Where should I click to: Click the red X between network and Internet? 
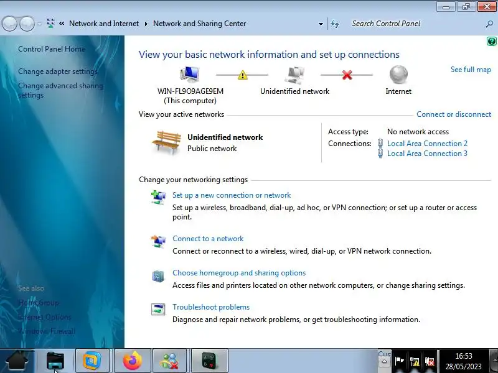347,75
